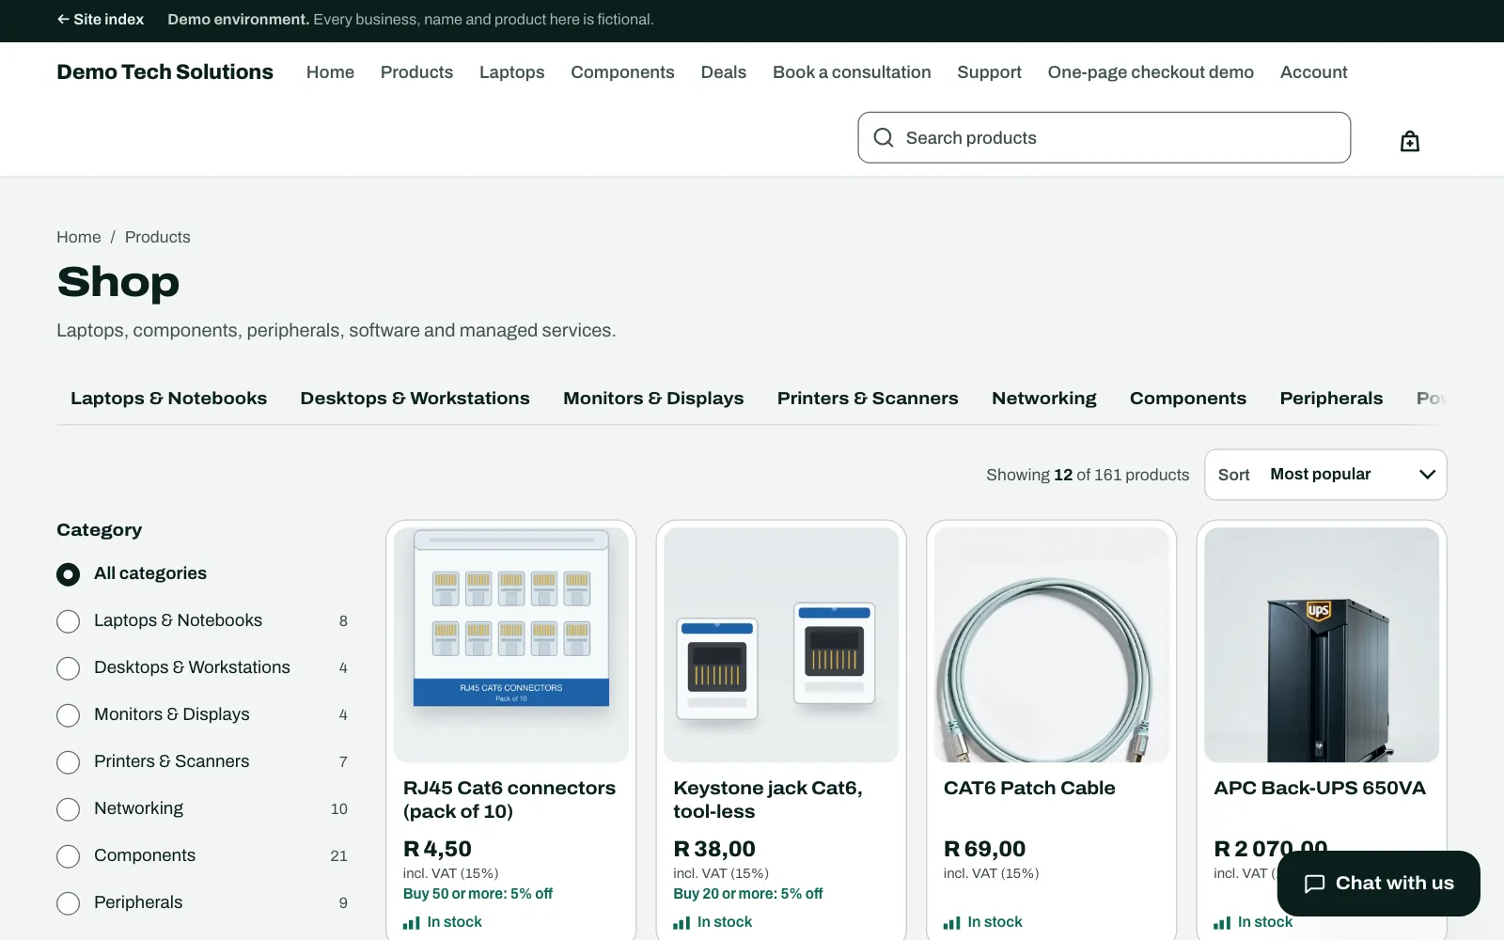This screenshot has height=940, width=1504.
Task: Select the All categories radio button
Action: tap(68, 574)
